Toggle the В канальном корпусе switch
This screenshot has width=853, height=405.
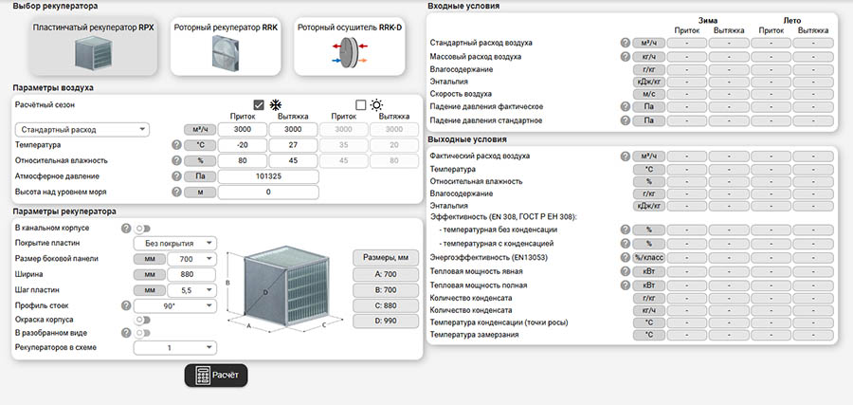coord(143,229)
